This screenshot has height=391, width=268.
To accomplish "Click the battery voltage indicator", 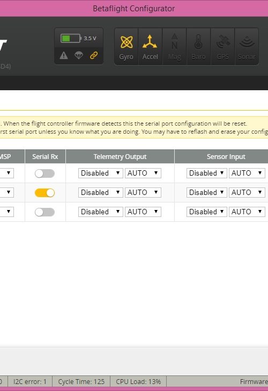I will click(x=79, y=39).
